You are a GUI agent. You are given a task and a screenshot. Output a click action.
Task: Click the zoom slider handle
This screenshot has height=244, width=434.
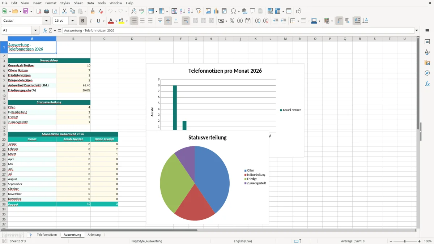(x=405, y=241)
